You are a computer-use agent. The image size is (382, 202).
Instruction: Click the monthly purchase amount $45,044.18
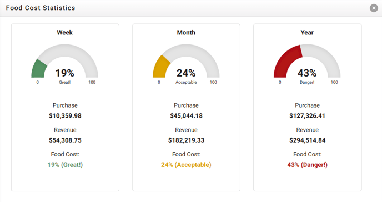pos(187,115)
